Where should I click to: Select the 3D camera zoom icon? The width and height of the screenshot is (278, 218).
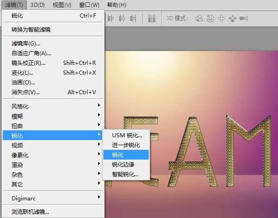pos(244,19)
